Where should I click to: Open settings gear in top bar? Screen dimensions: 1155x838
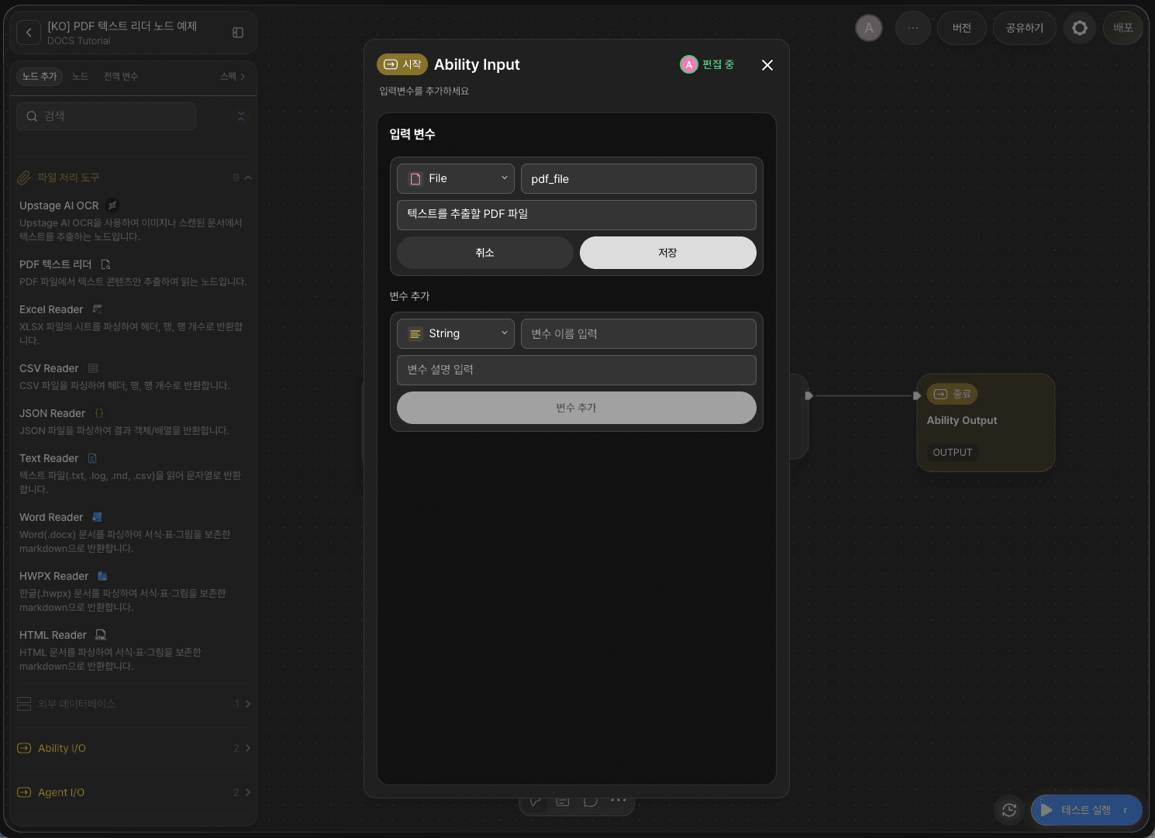pyautogui.click(x=1080, y=28)
